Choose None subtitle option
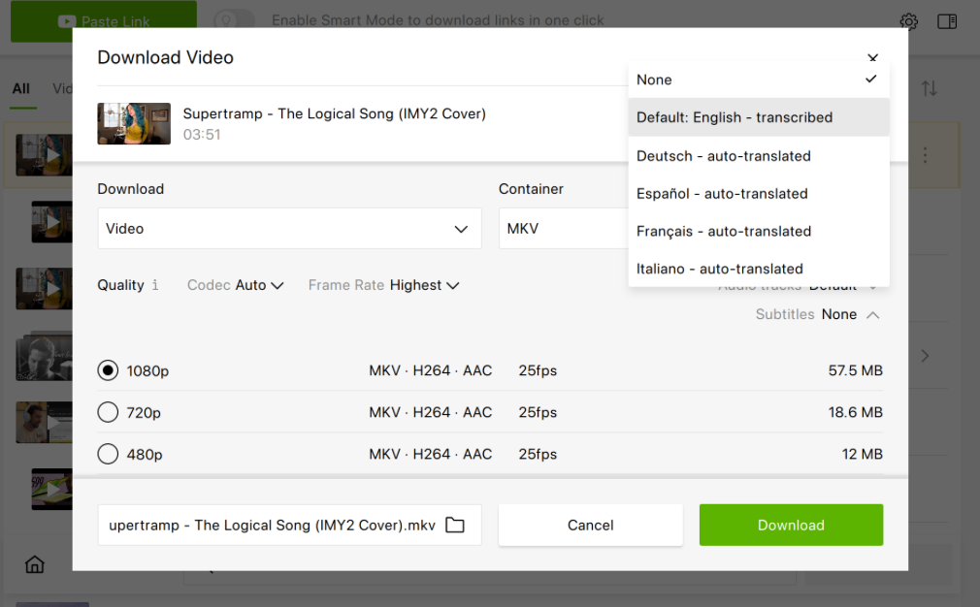 759,80
